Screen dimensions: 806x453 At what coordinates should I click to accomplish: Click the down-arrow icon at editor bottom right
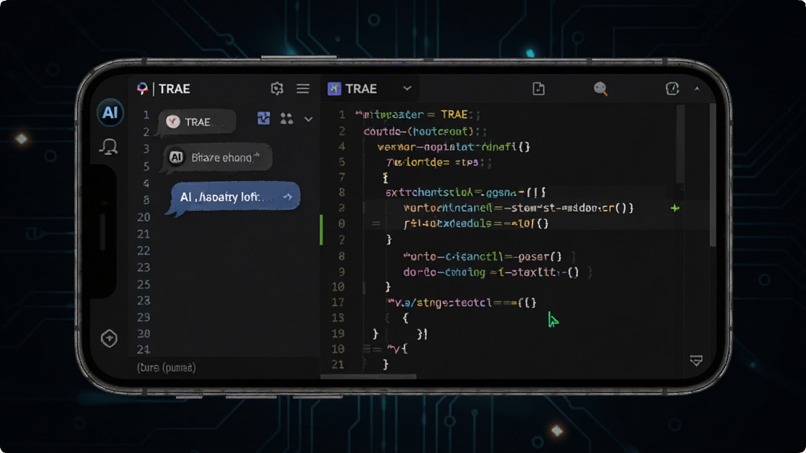click(x=697, y=360)
